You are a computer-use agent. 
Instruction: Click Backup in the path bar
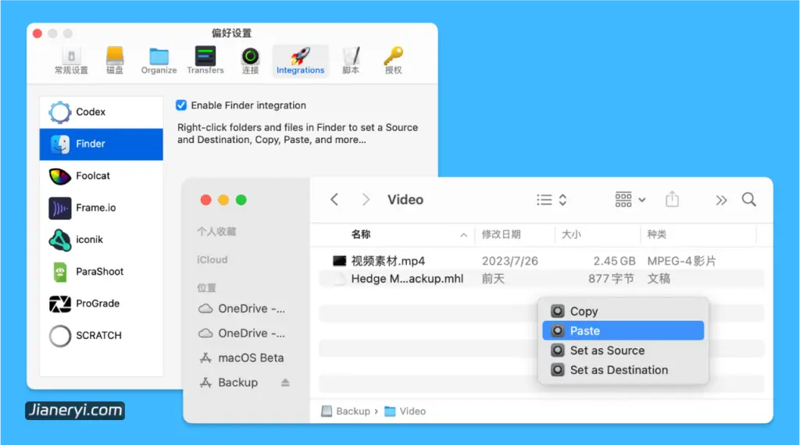(346, 411)
